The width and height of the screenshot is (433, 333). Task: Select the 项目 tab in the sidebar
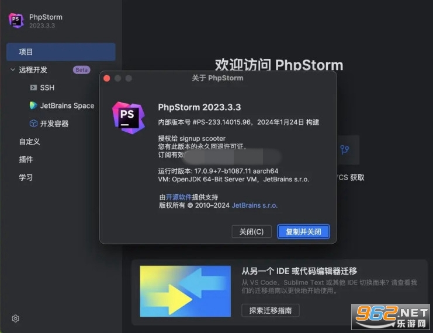(x=61, y=52)
